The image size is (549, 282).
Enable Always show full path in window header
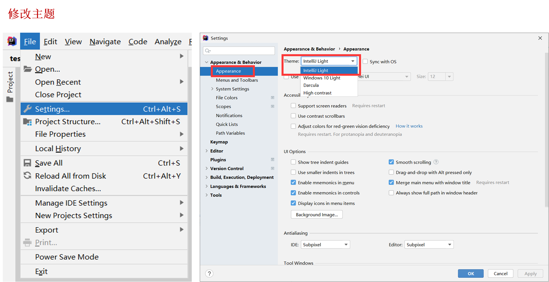391,193
